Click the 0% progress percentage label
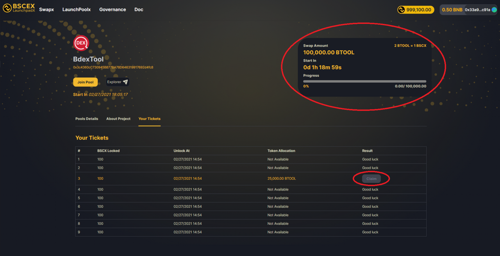The image size is (500, 256). point(306,86)
